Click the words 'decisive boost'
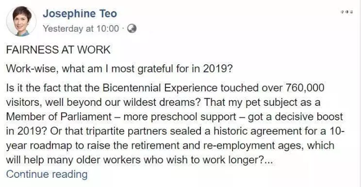Viewport: 361px width, 187px height. click(x=309, y=116)
